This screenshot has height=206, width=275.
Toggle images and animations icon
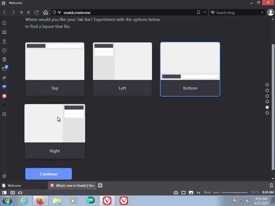click(191, 193)
